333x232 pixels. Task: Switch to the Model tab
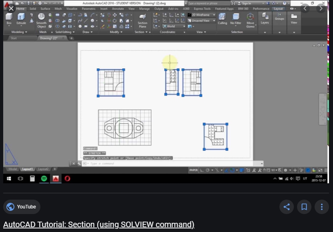12,169
